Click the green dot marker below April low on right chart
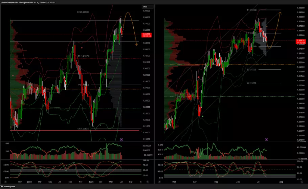Screen dimensions: 308x189 [203, 116]
